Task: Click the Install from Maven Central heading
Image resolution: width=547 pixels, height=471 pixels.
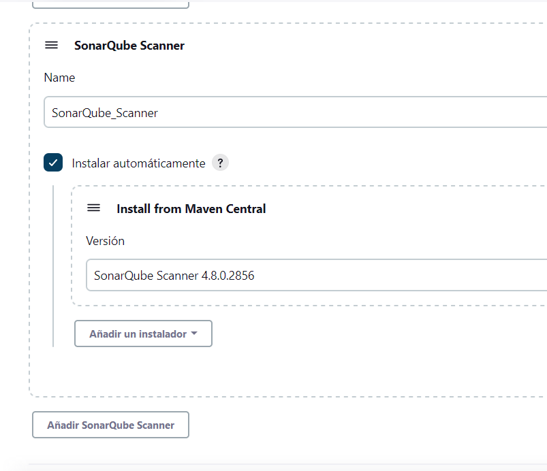Action: pos(191,209)
